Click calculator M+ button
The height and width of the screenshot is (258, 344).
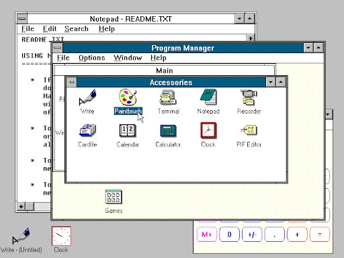207,234
